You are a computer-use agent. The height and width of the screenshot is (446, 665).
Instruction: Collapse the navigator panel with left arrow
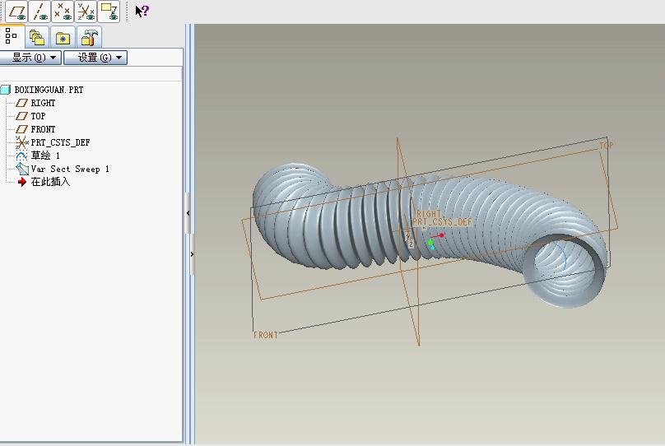(188, 213)
